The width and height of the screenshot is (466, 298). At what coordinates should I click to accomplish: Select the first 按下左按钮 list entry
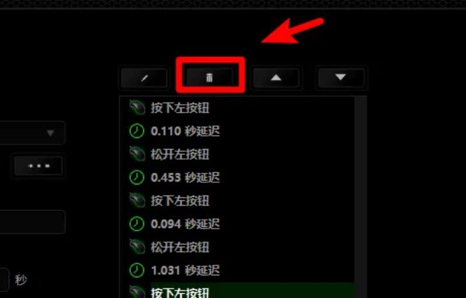coord(238,108)
